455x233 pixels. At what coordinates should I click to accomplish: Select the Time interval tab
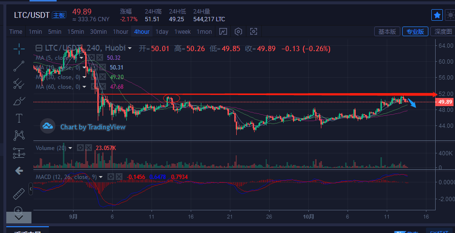[15, 32]
